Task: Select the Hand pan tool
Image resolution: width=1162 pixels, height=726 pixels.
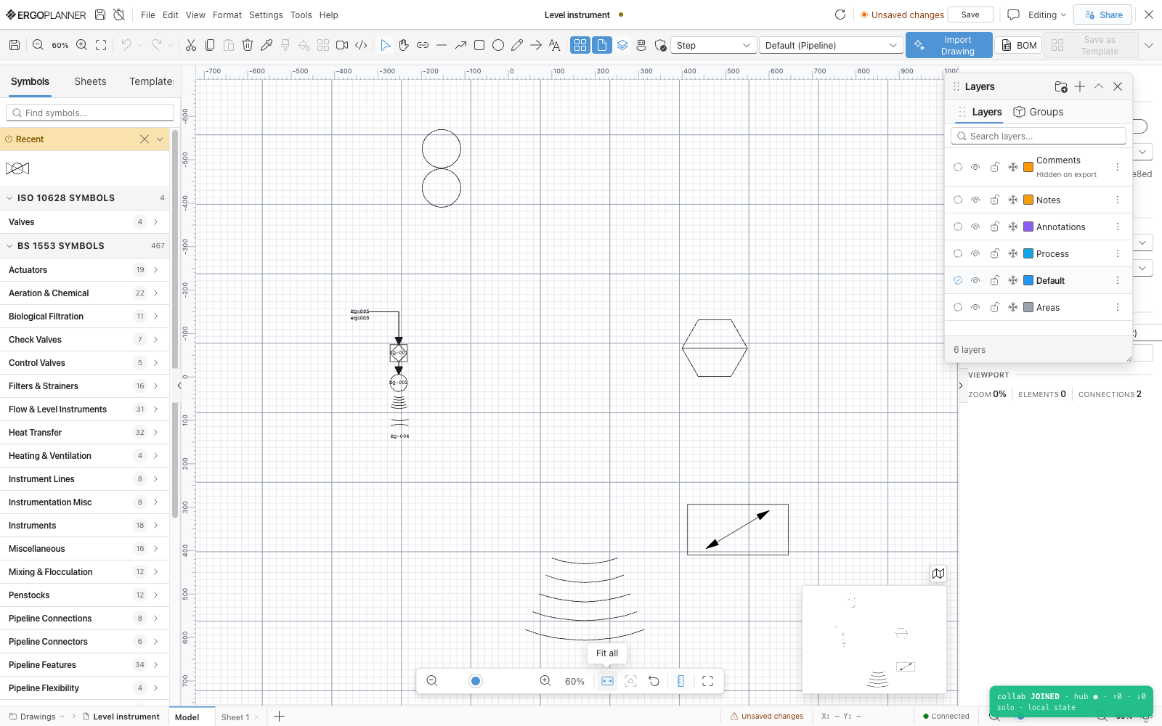Action: pos(404,45)
